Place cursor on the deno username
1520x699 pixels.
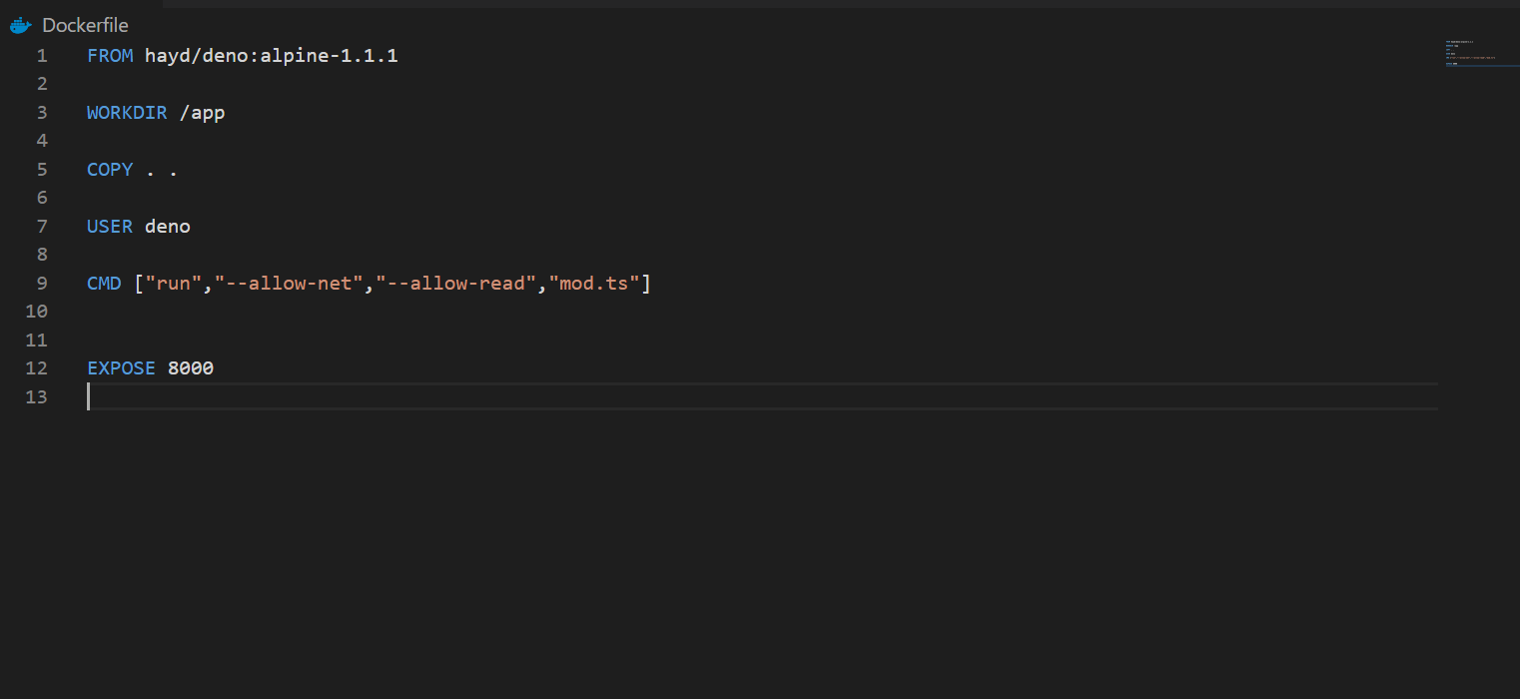[168, 227]
